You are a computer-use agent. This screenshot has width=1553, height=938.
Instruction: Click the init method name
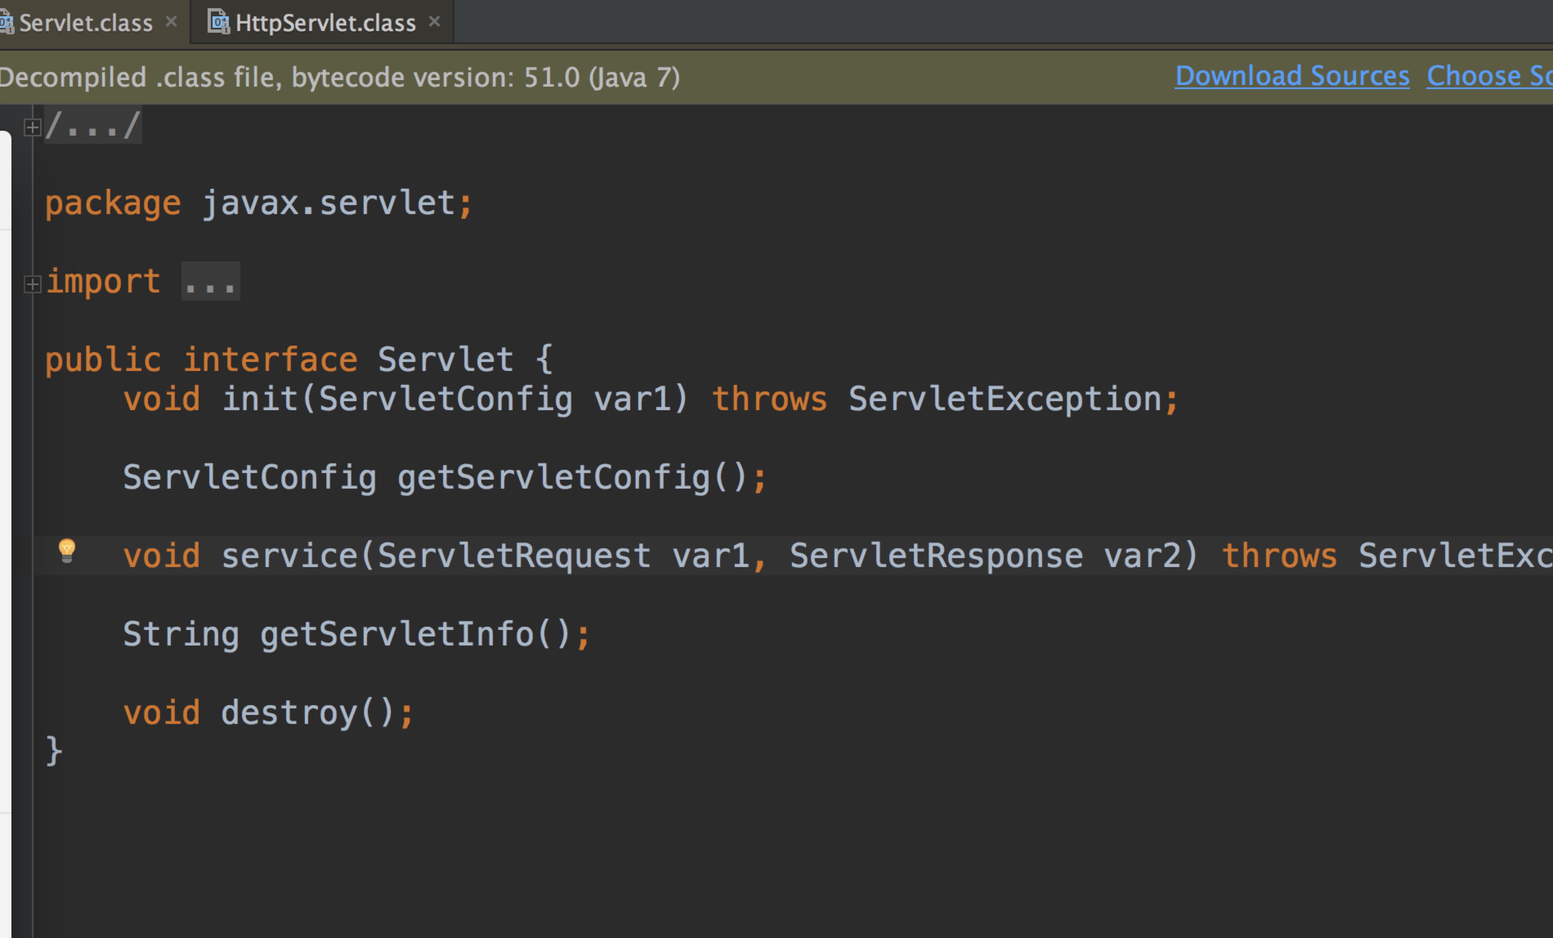pos(260,399)
